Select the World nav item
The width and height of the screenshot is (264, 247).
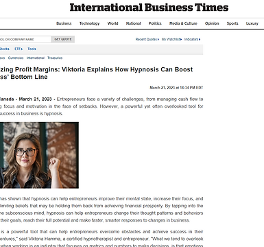click(x=112, y=23)
